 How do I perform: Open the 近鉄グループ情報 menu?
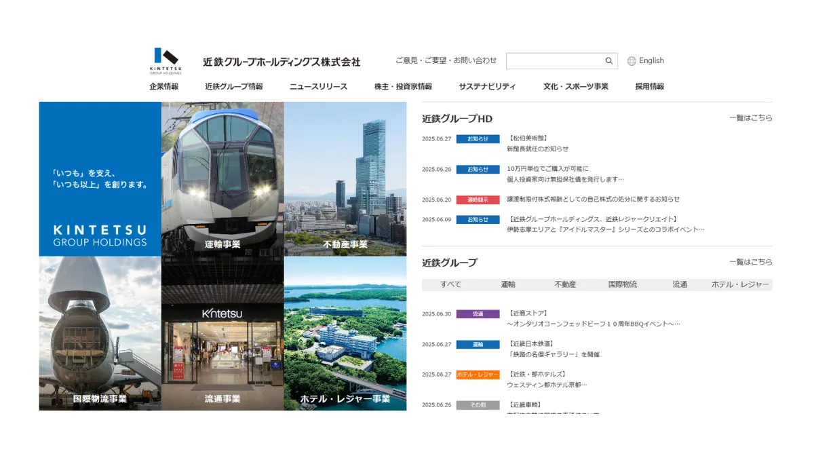coord(234,87)
